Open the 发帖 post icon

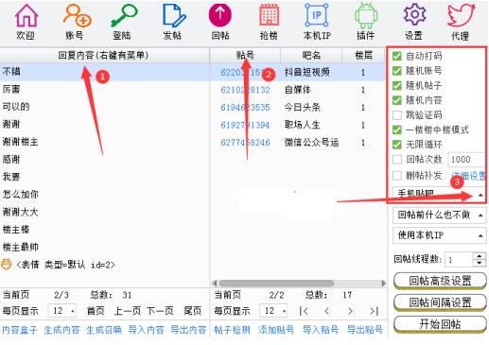(x=173, y=16)
